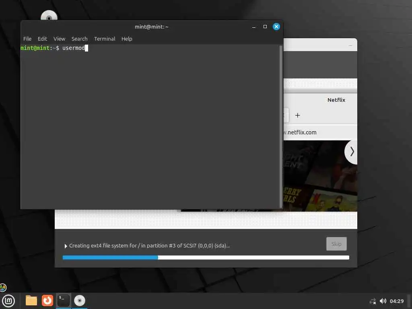Click the clock showing 04:29
412x309 pixels.
[396, 301]
